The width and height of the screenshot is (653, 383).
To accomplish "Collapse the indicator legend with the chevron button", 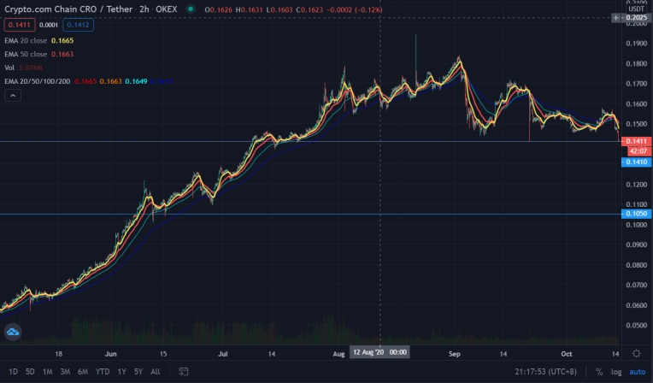I will [13, 96].
